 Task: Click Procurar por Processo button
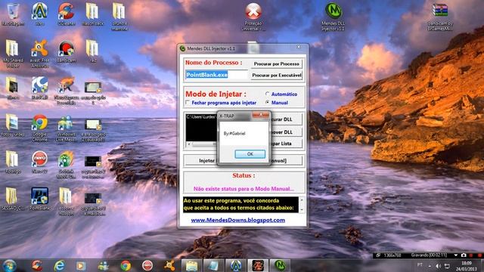coord(276,63)
